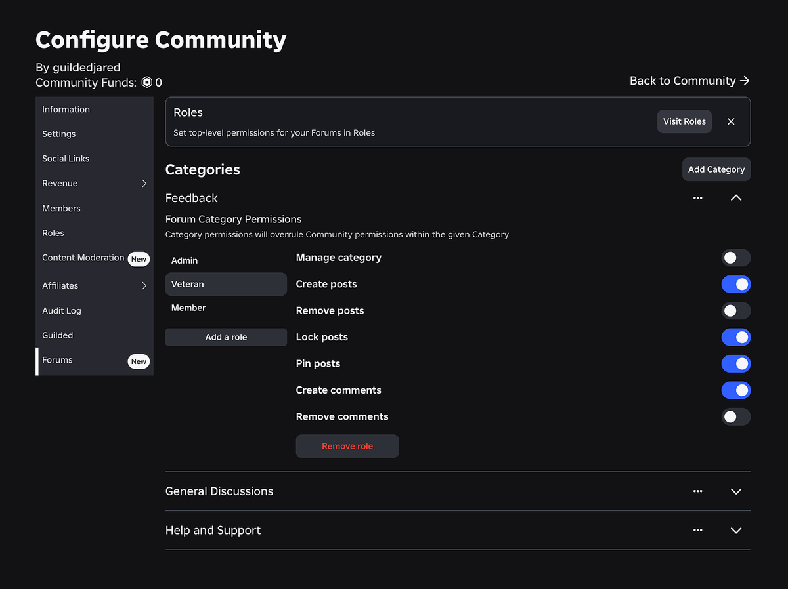Click the Back to Community arrow icon
788x589 pixels.
[745, 80]
